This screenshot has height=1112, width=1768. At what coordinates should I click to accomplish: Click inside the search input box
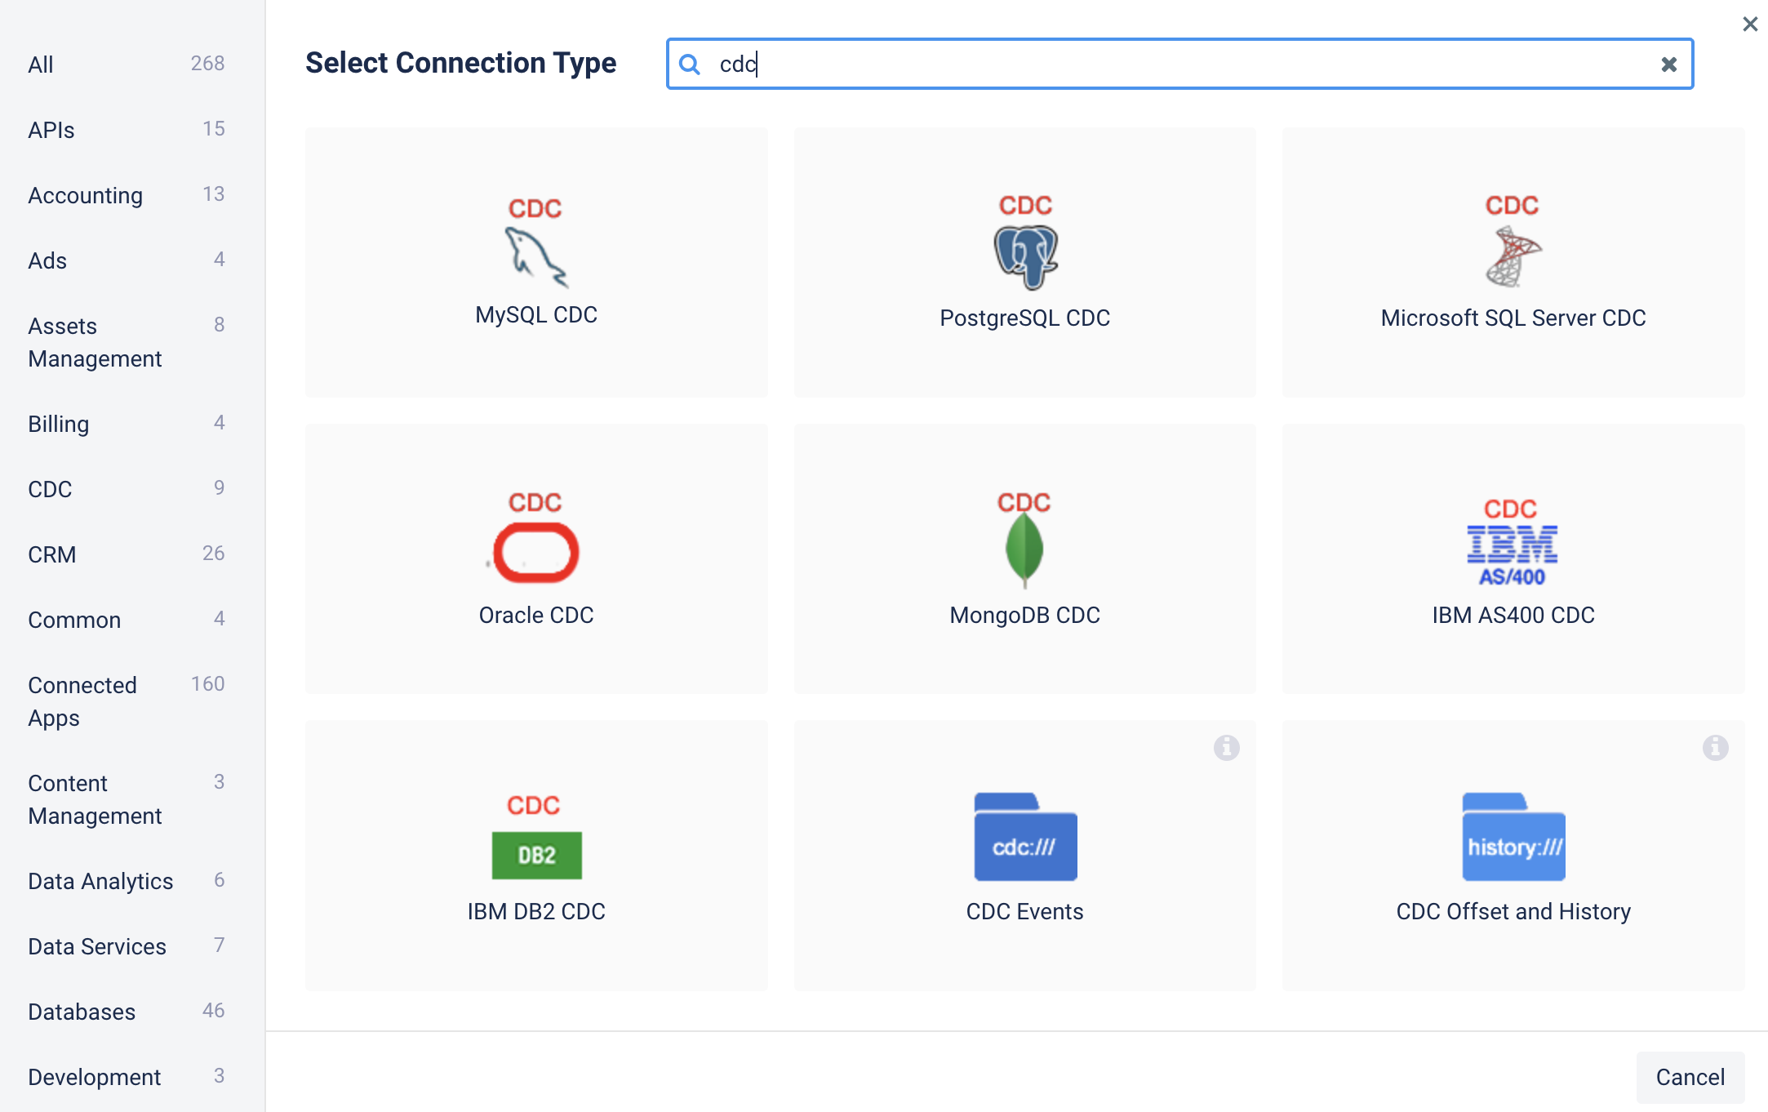pyautogui.click(x=1143, y=64)
